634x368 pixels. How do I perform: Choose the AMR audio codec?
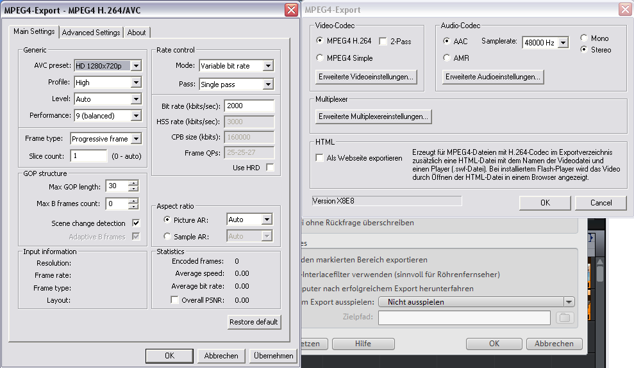click(447, 58)
